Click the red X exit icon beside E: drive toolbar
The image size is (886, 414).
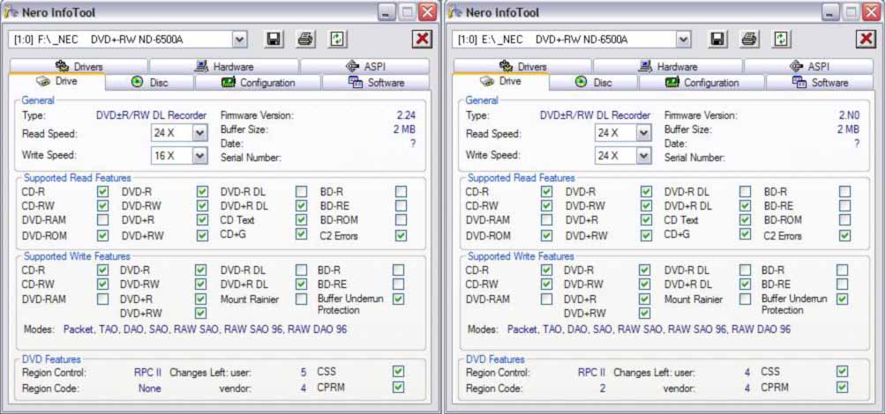point(866,40)
